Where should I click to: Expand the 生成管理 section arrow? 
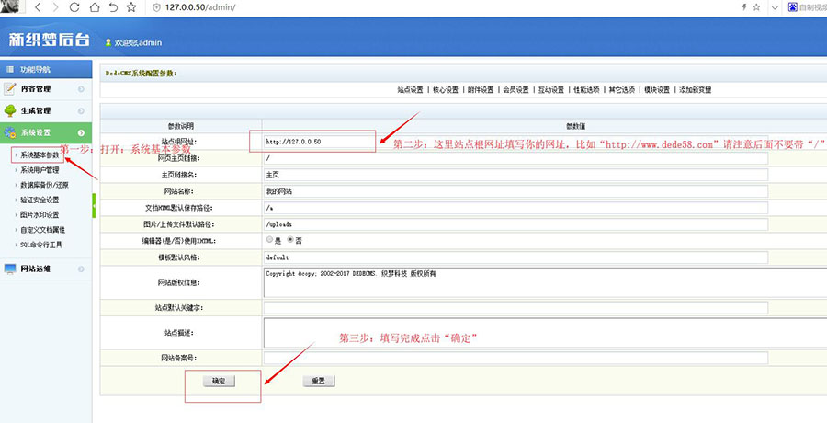(81, 111)
